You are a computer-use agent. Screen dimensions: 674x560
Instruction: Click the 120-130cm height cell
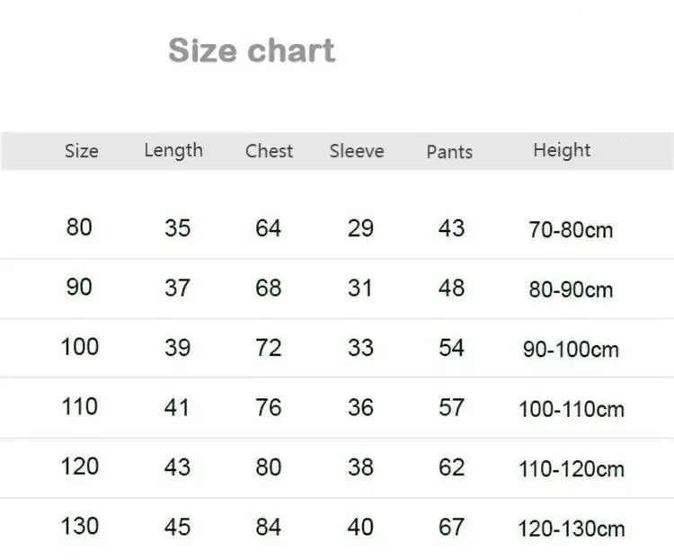[x=571, y=529]
